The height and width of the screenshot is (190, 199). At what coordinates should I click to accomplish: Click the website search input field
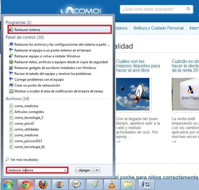click(x=152, y=9)
